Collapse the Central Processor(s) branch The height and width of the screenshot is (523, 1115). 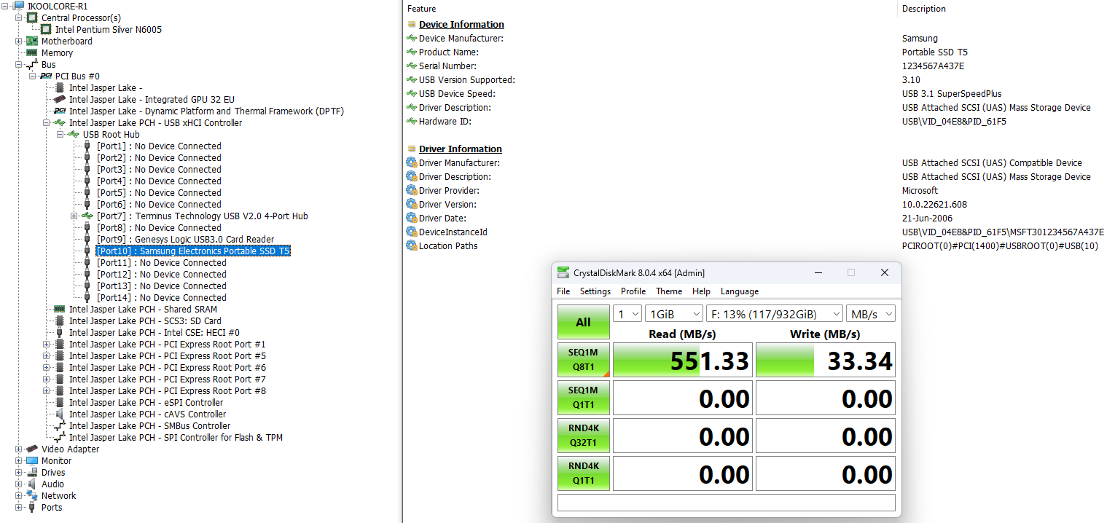pyautogui.click(x=19, y=17)
